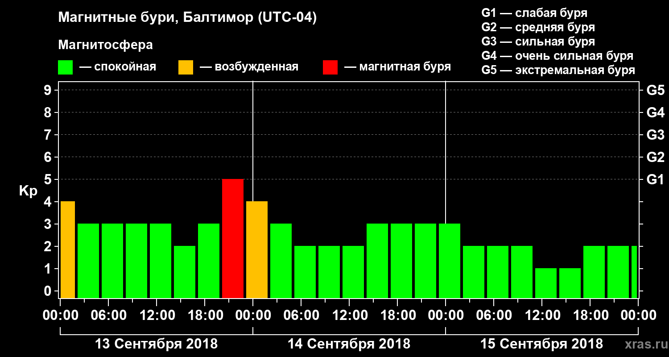The height and width of the screenshot is (357, 669).
Task: Click the right-axis 'G5' level label
Action: pyautogui.click(x=655, y=90)
